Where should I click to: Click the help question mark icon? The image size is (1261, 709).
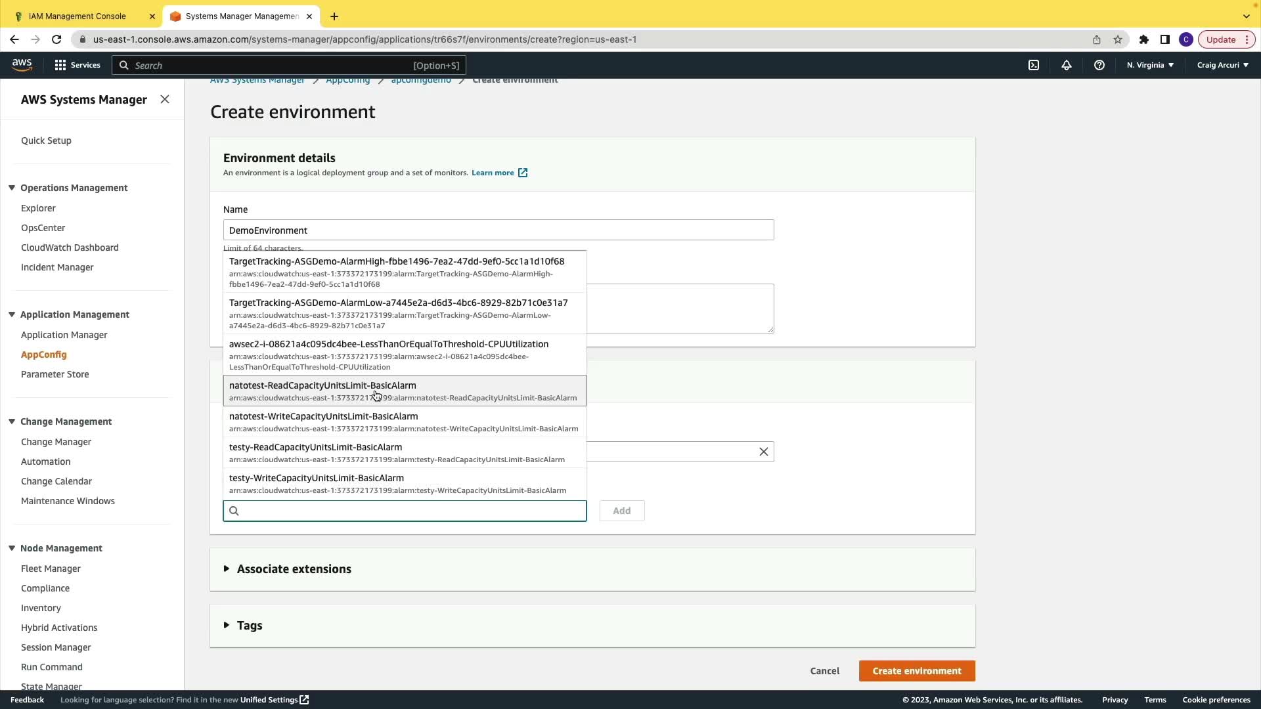[1099, 65]
